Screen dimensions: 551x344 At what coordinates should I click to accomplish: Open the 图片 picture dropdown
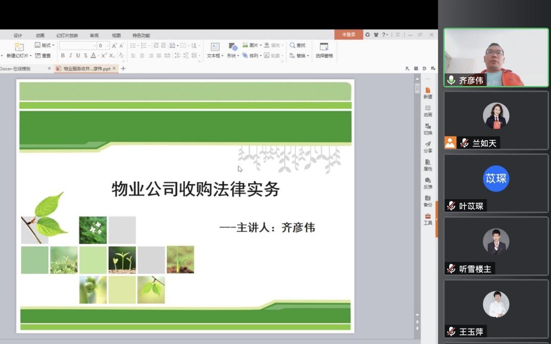[x=251, y=46]
